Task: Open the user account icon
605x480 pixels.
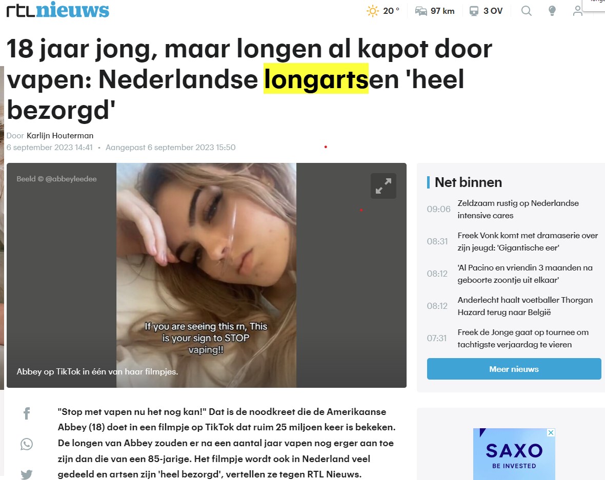Action: [x=578, y=11]
